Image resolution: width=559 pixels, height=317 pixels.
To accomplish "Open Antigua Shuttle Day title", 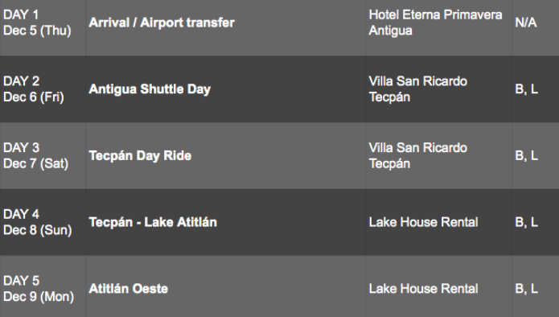I will coord(150,89).
